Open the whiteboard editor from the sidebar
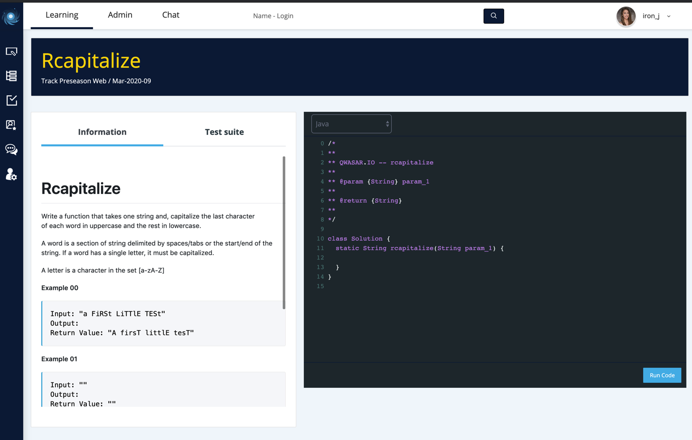692x440 pixels. tap(11, 51)
